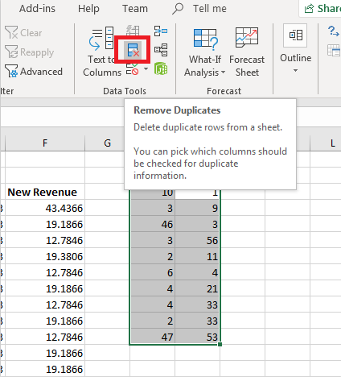The height and width of the screenshot is (377, 341).
Task: Click the Remove Duplicates icon
Action: pos(133,50)
